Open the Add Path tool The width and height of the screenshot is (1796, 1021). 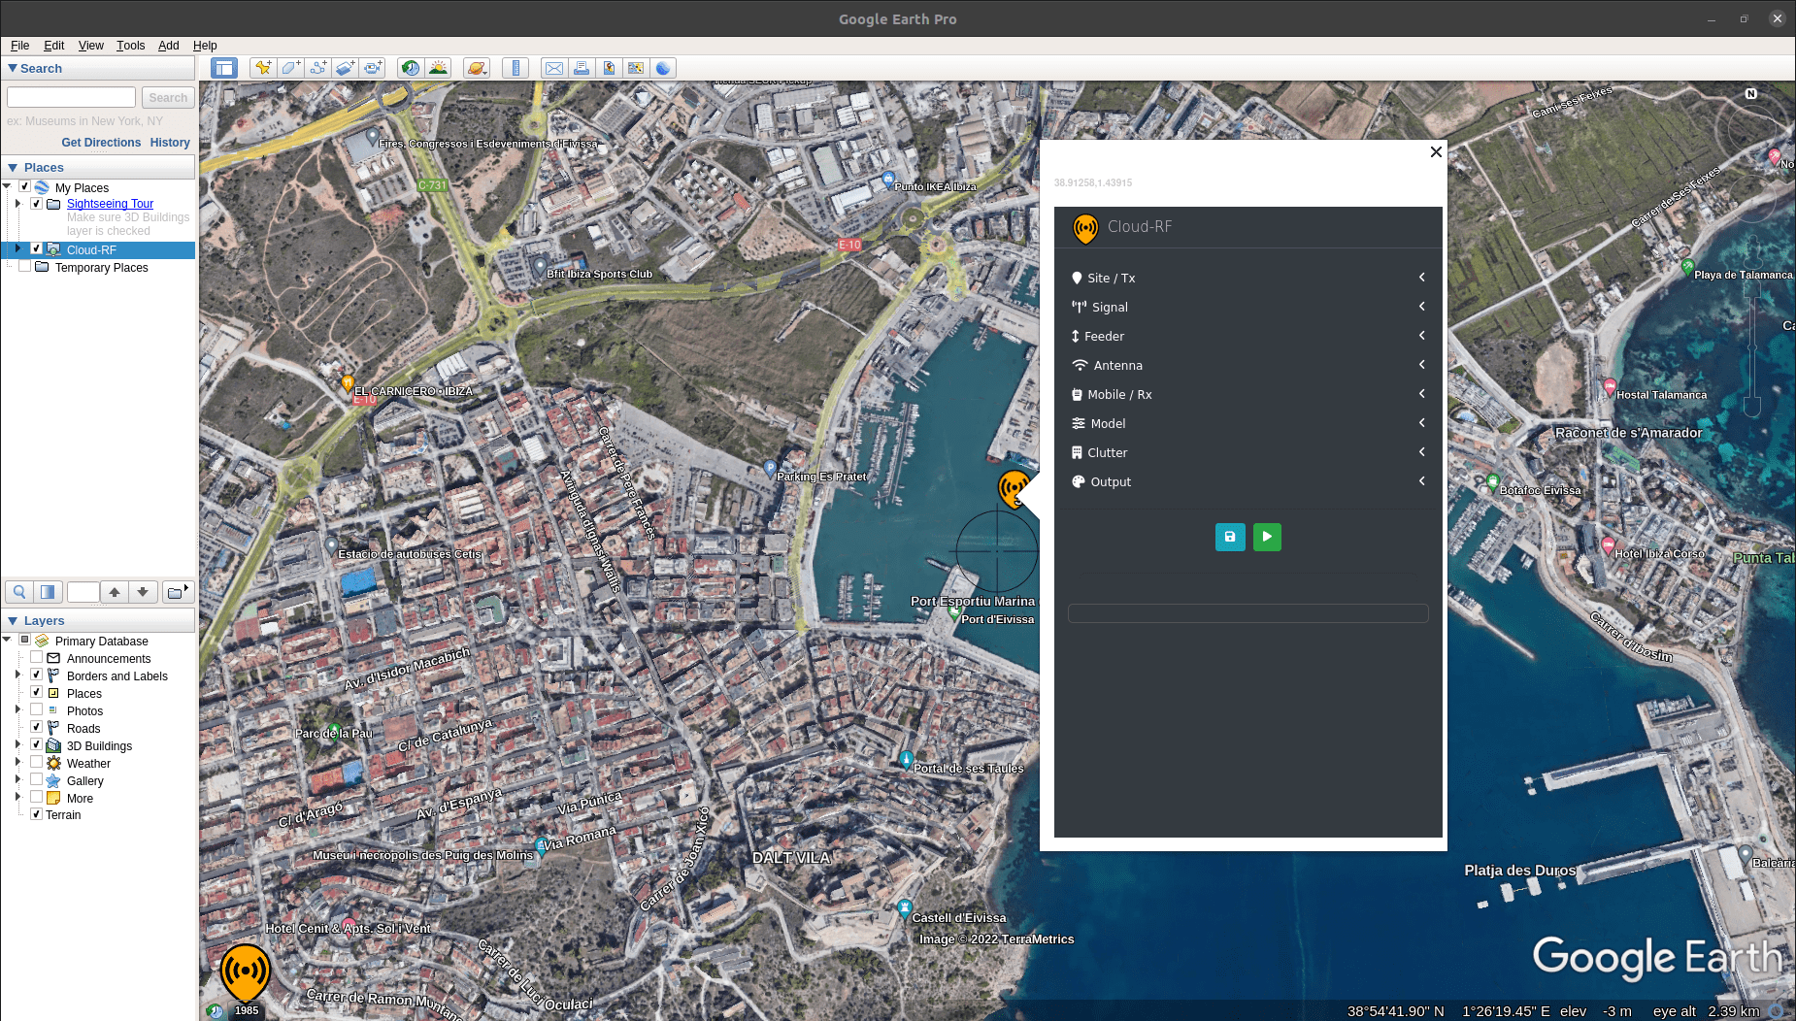click(317, 68)
